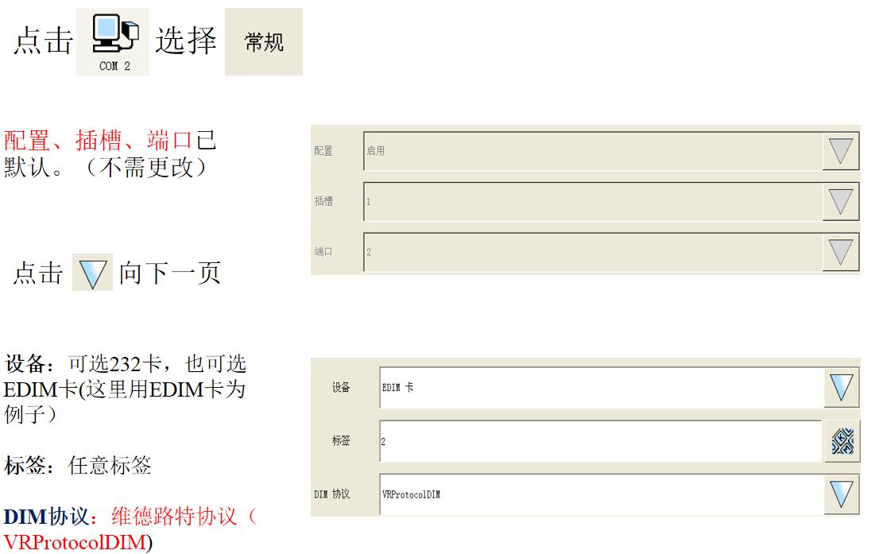This screenshot has height=554, width=871.
Task: Click the 插槽 field showing value 1
Action: (x=592, y=202)
